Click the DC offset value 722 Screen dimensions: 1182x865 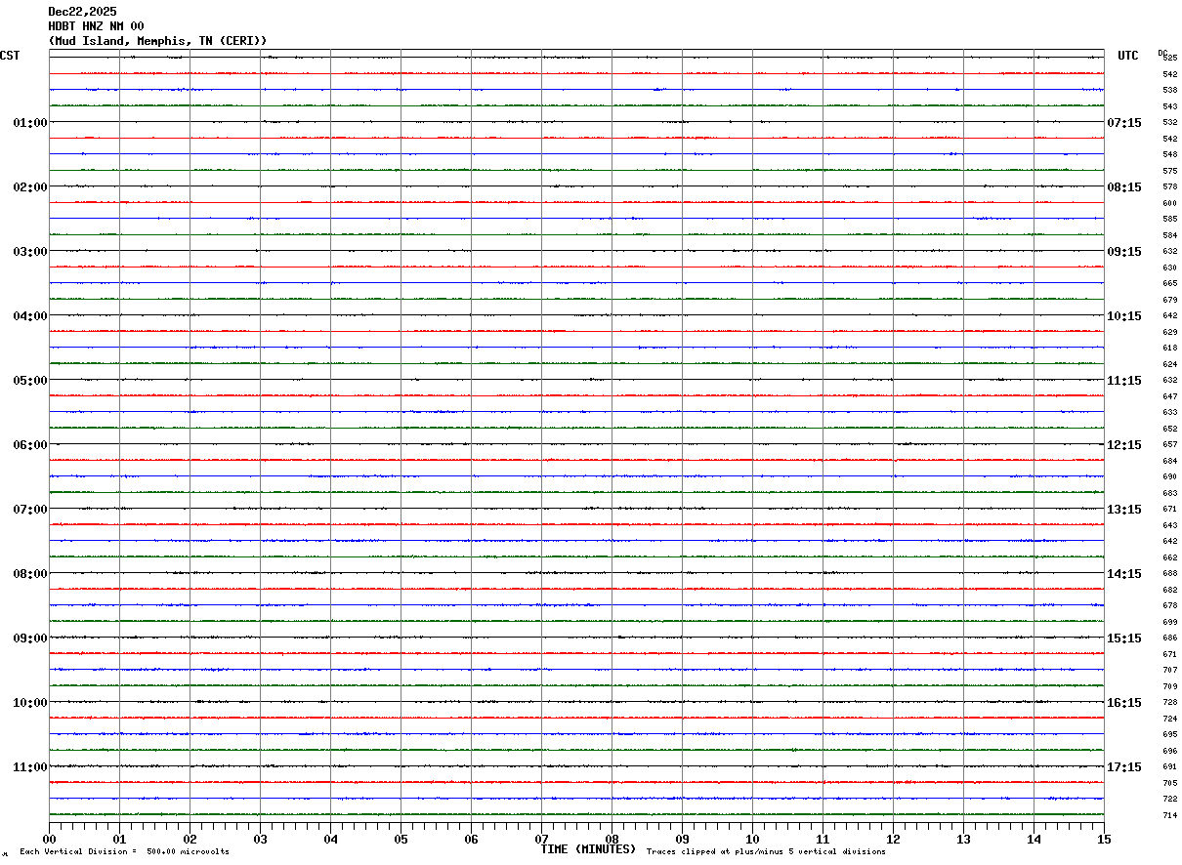[1169, 800]
